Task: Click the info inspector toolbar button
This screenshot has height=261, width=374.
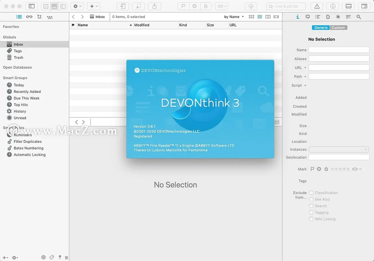Action: 333,6
